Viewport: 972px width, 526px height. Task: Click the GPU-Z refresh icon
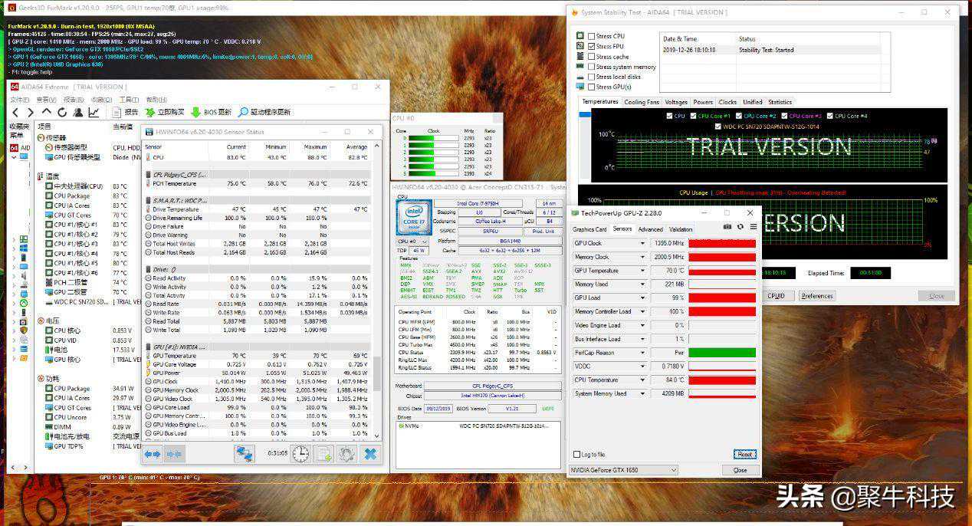pos(740,227)
